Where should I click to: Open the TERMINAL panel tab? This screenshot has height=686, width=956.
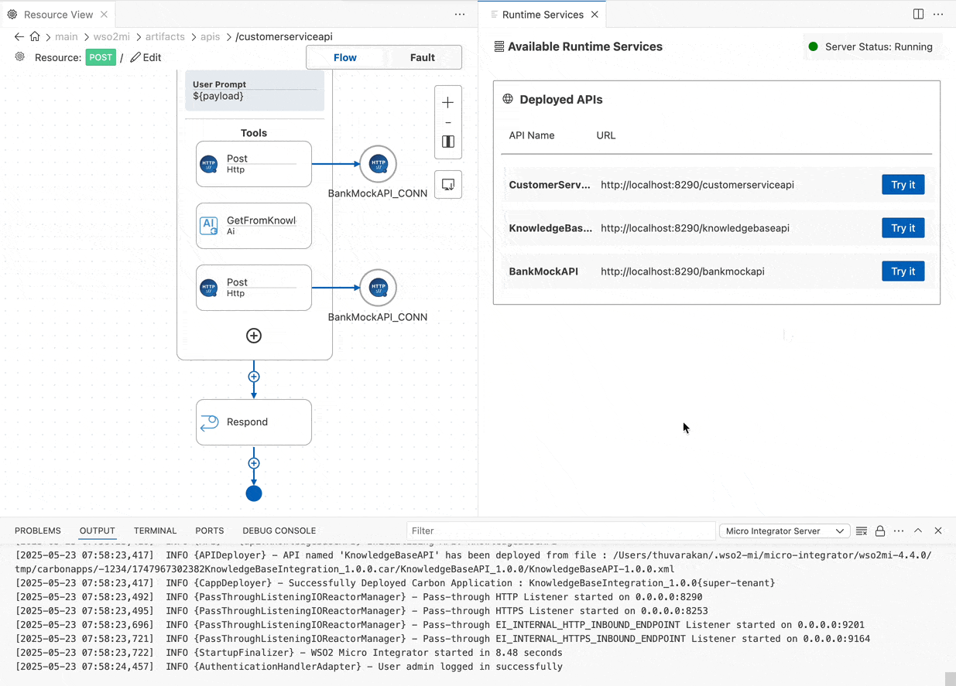point(156,531)
